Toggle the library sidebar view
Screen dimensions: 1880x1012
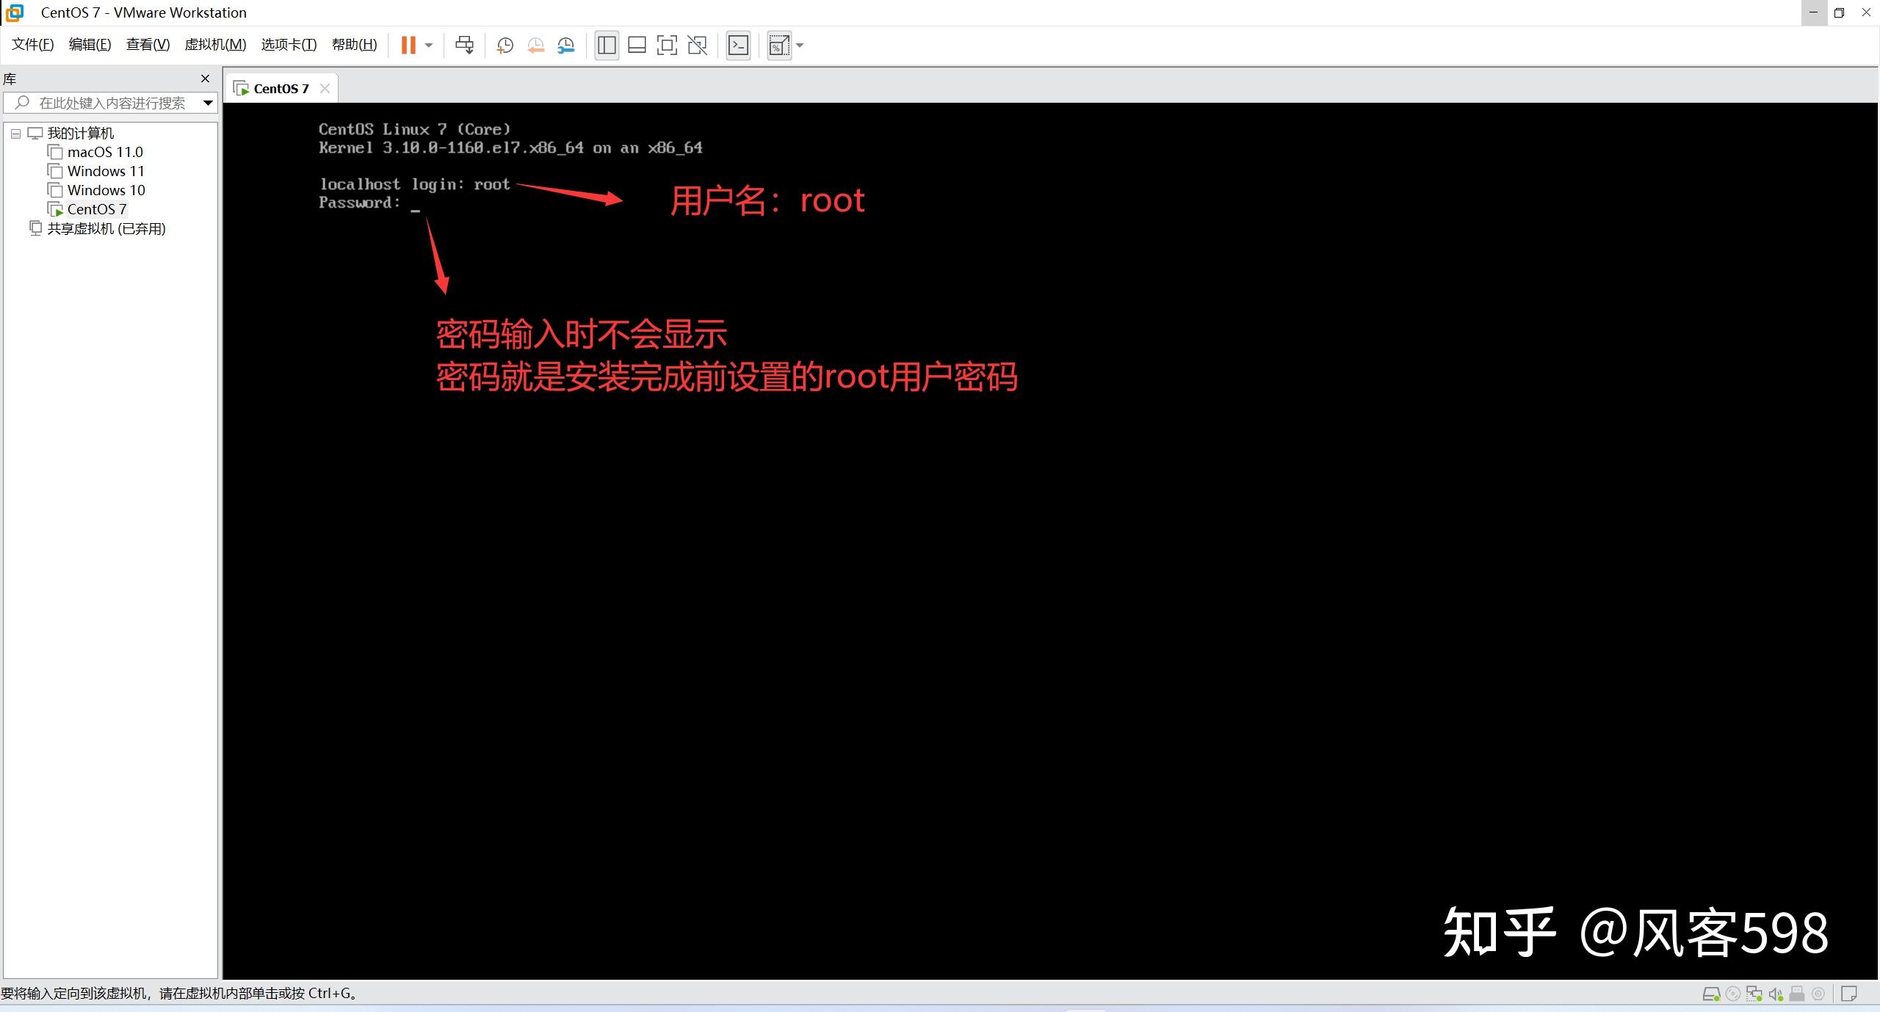pyautogui.click(x=607, y=45)
